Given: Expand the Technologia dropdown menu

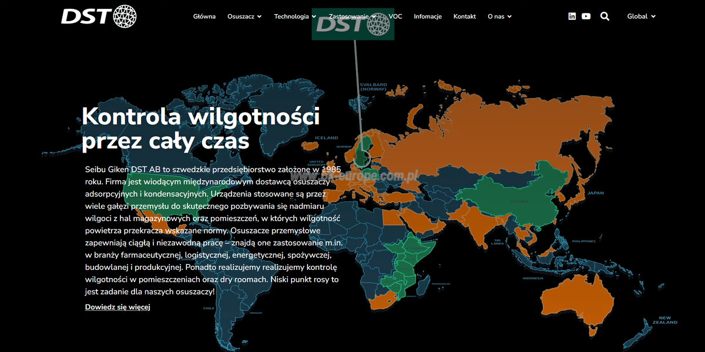Looking at the screenshot, I should 295,16.
